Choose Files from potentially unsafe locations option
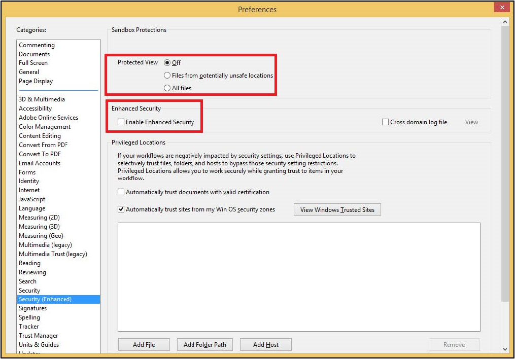 coord(167,76)
